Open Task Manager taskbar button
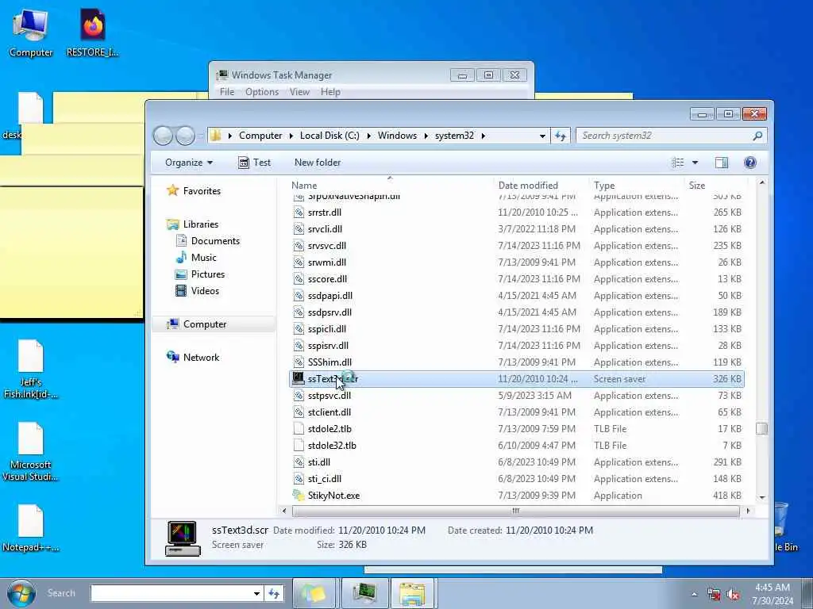This screenshot has width=813, height=609. coord(364,593)
